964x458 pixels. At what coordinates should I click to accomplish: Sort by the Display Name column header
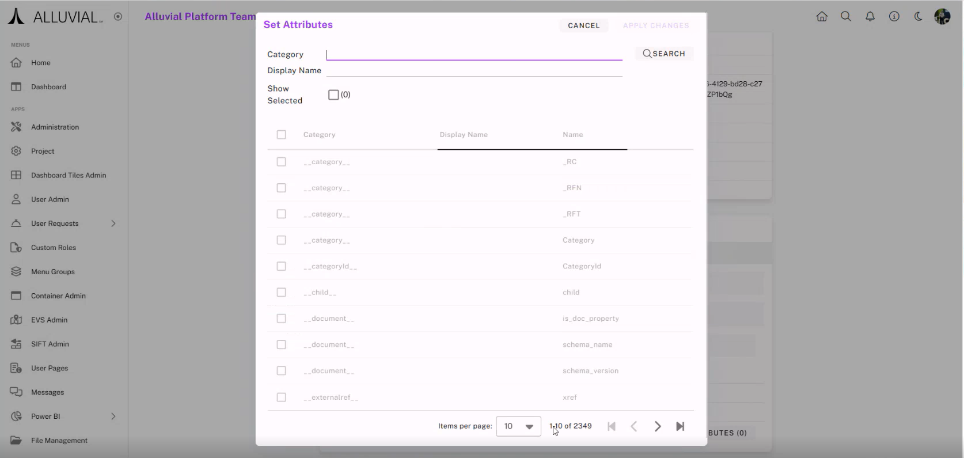463,135
